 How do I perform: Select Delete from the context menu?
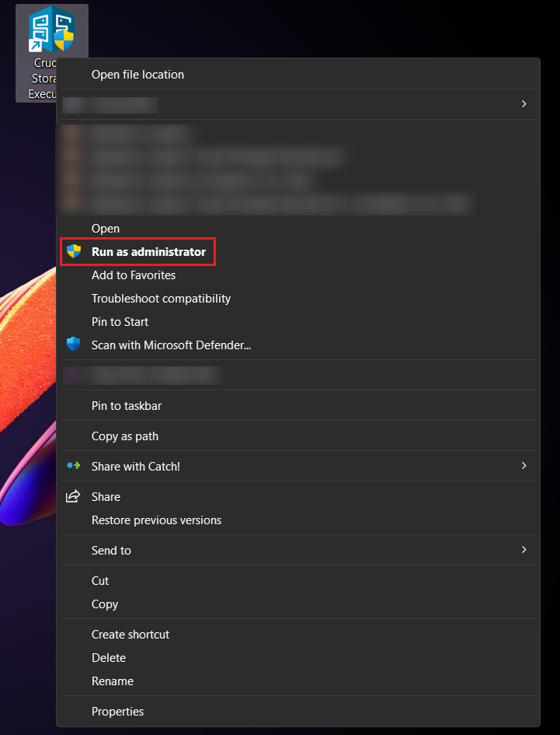[297, 658]
